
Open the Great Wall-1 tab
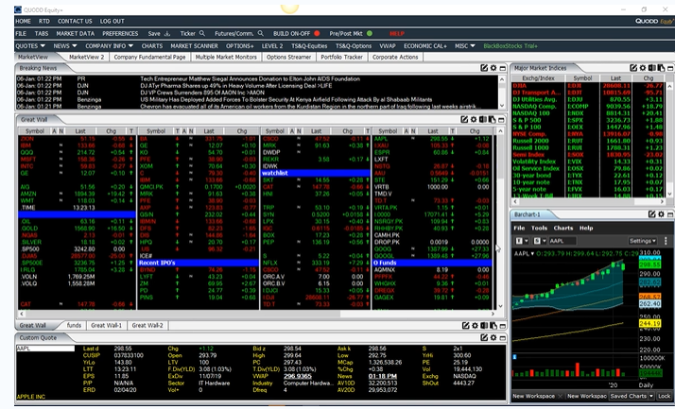coord(106,325)
